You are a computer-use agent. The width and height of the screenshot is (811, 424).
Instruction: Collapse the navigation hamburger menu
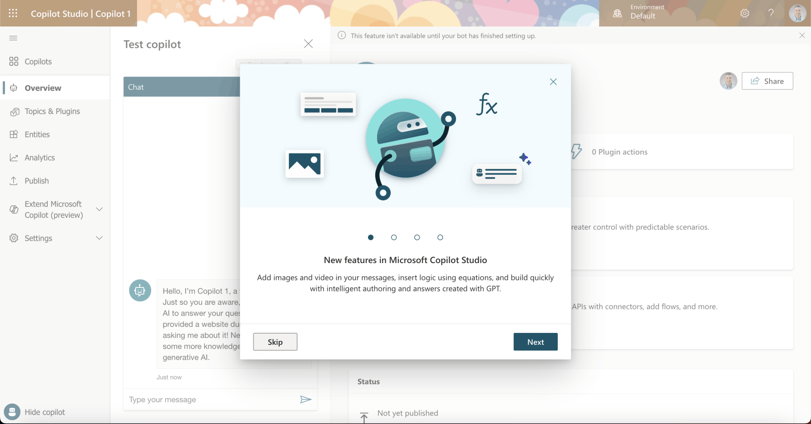[x=13, y=38]
